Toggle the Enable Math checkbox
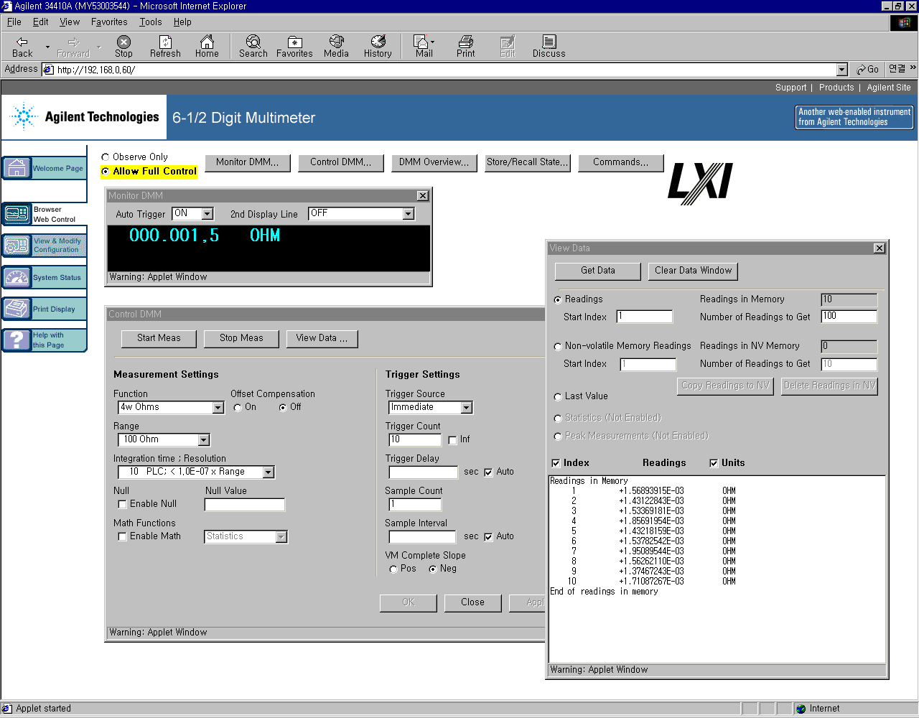 click(122, 536)
